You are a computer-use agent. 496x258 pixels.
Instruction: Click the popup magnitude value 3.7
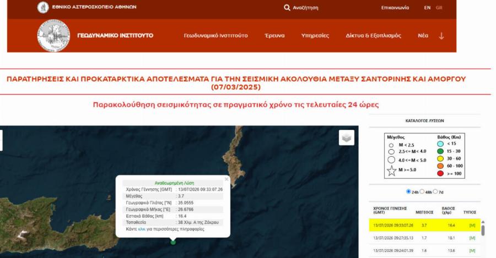pyautogui.click(x=181, y=196)
